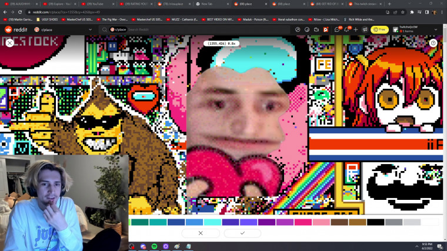The height and width of the screenshot is (251, 447).
Task: Go back with the browser back arrow
Action: pyautogui.click(x=5, y=12)
